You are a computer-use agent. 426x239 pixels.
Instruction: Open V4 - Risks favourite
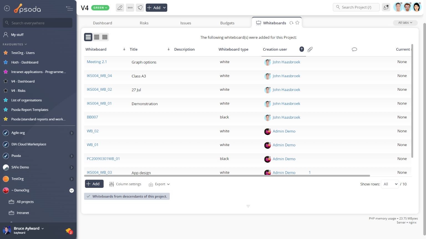(18, 91)
